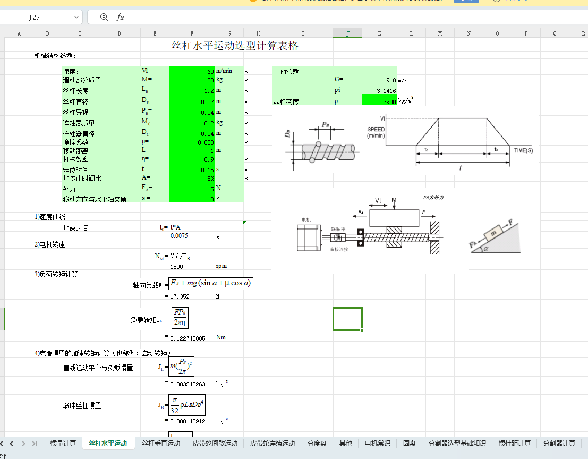
Task: Open the 丝杠垂直运动 sheet tab
Action: (x=161, y=443)
